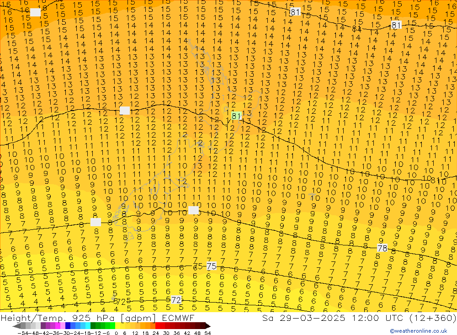Select the green-highlighted 81 contour label
Viewport: 457px width, 335px height.
(236, 116)
